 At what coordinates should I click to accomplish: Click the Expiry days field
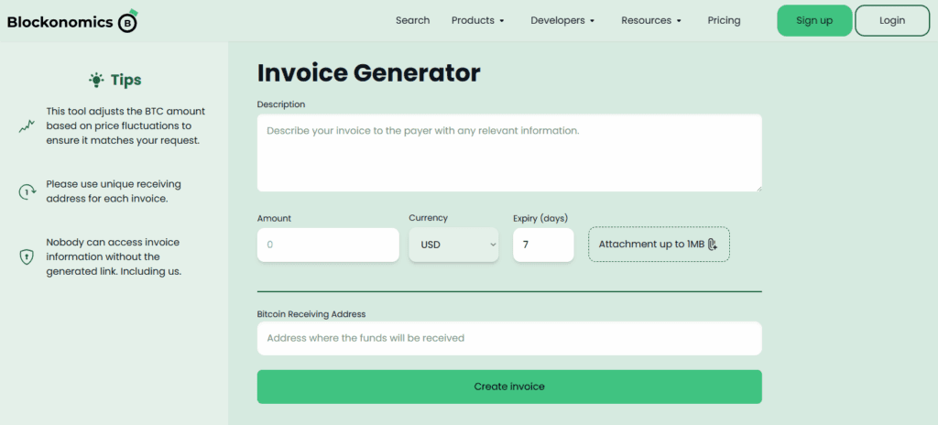(542, 245)
